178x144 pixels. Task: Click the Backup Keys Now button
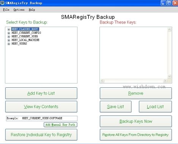pos(136,121)
